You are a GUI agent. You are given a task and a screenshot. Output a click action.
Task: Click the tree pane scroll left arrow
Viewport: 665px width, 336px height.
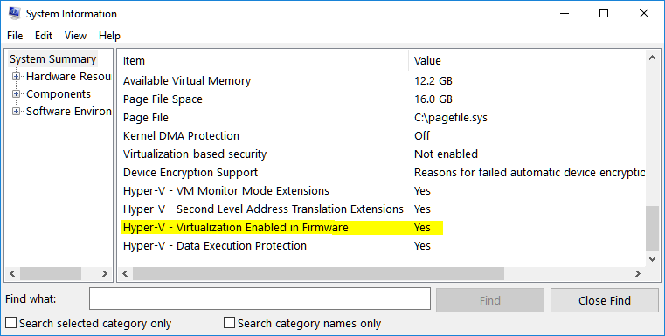tap(12, 274)
